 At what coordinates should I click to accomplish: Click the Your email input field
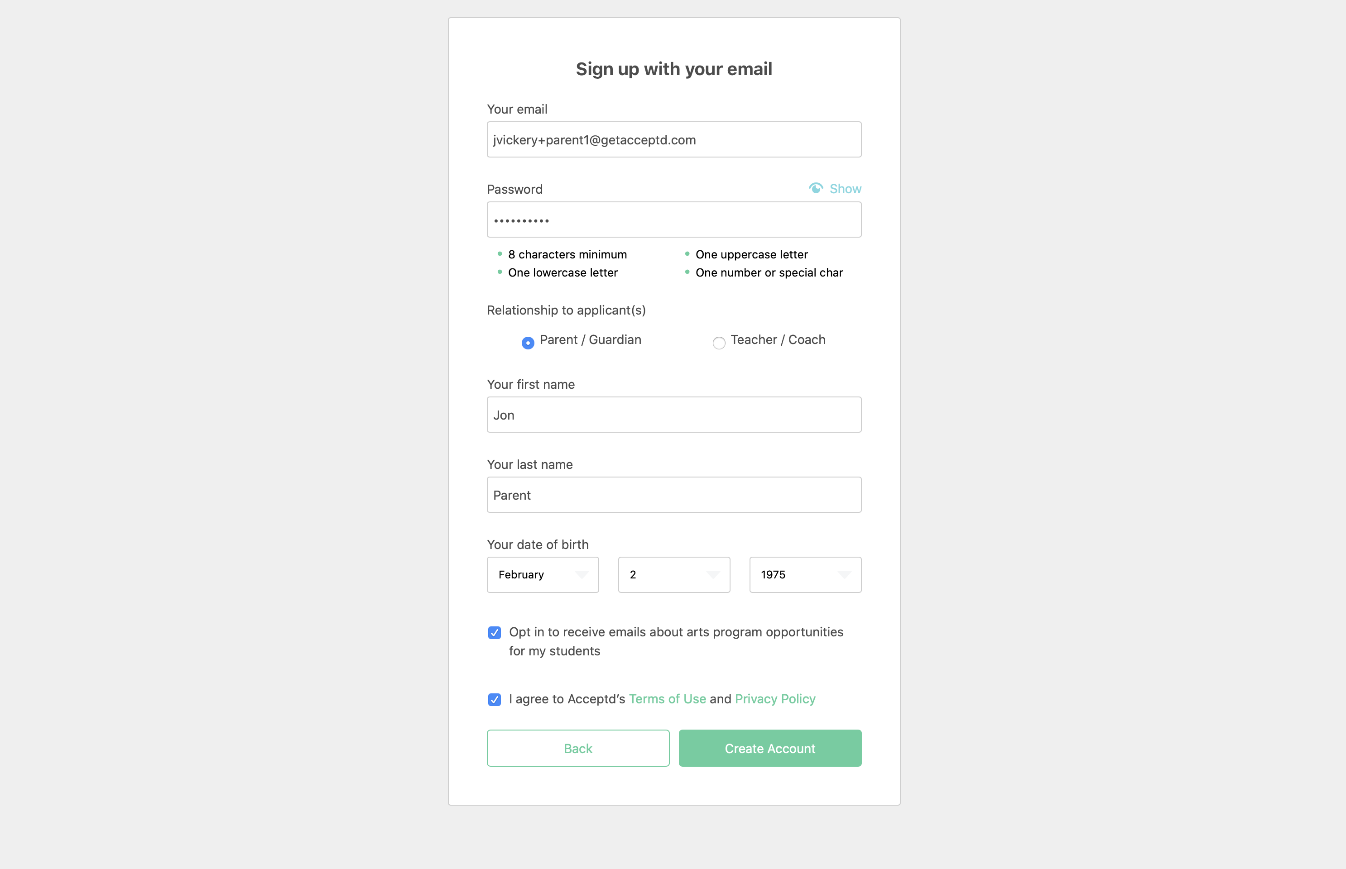click(x=673, y=138)
